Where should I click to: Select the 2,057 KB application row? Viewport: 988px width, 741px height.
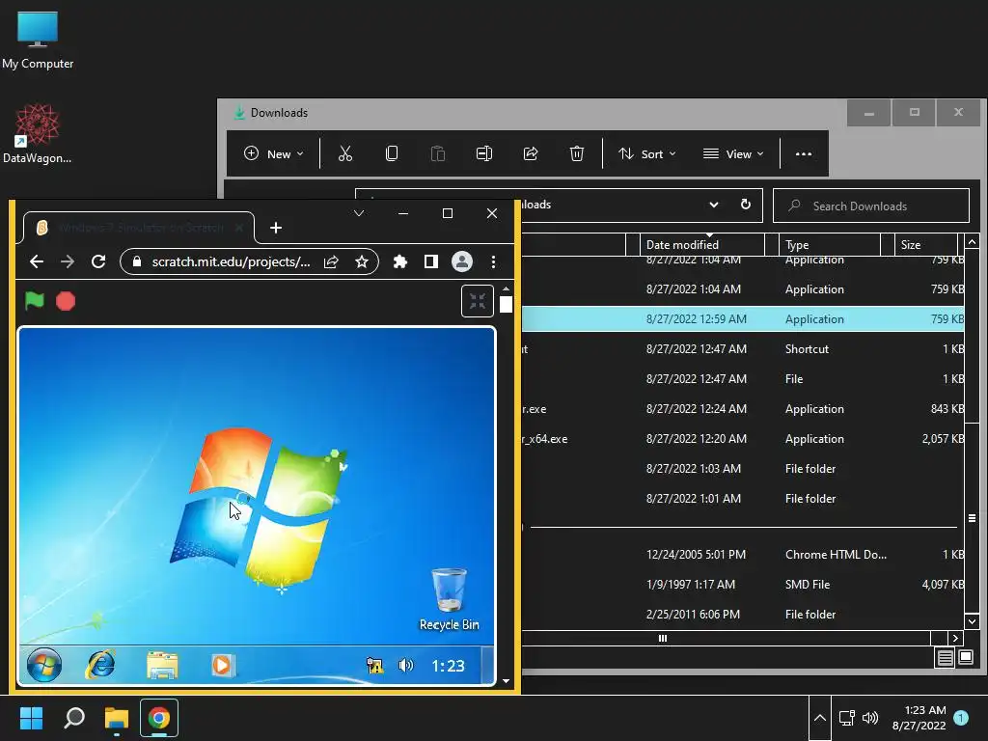[742, 439]
